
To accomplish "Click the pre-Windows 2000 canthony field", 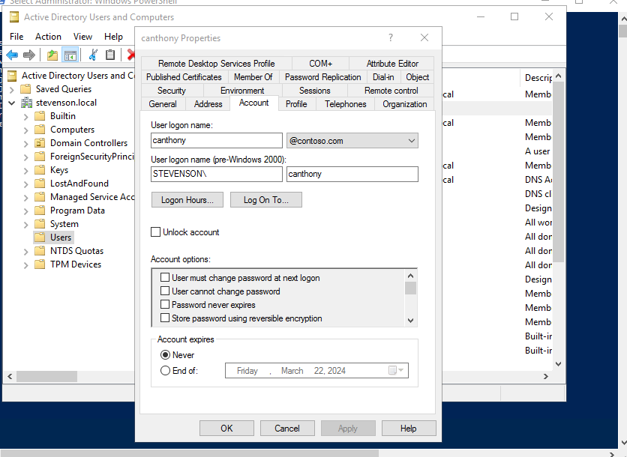I will 352,174.
